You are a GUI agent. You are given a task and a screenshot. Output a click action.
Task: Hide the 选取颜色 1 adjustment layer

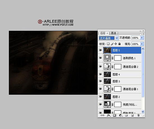coord(100,58)
